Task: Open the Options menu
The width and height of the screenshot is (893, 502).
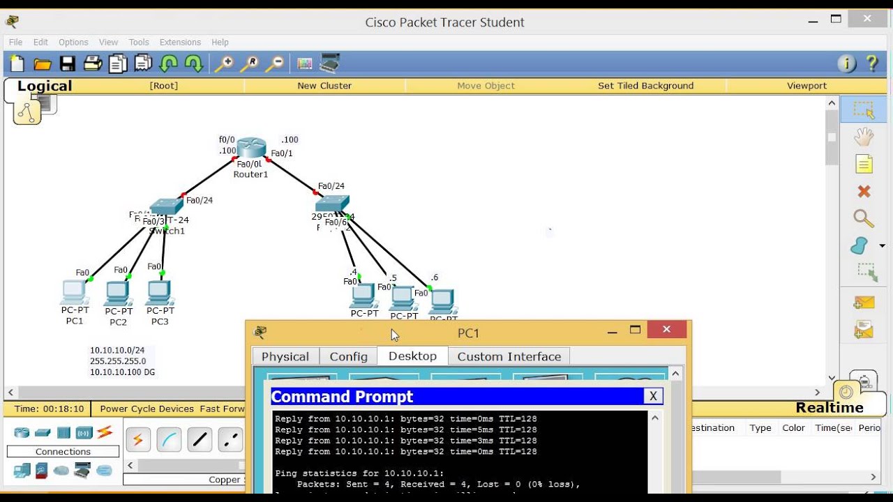Action: (x=73, y=42)
